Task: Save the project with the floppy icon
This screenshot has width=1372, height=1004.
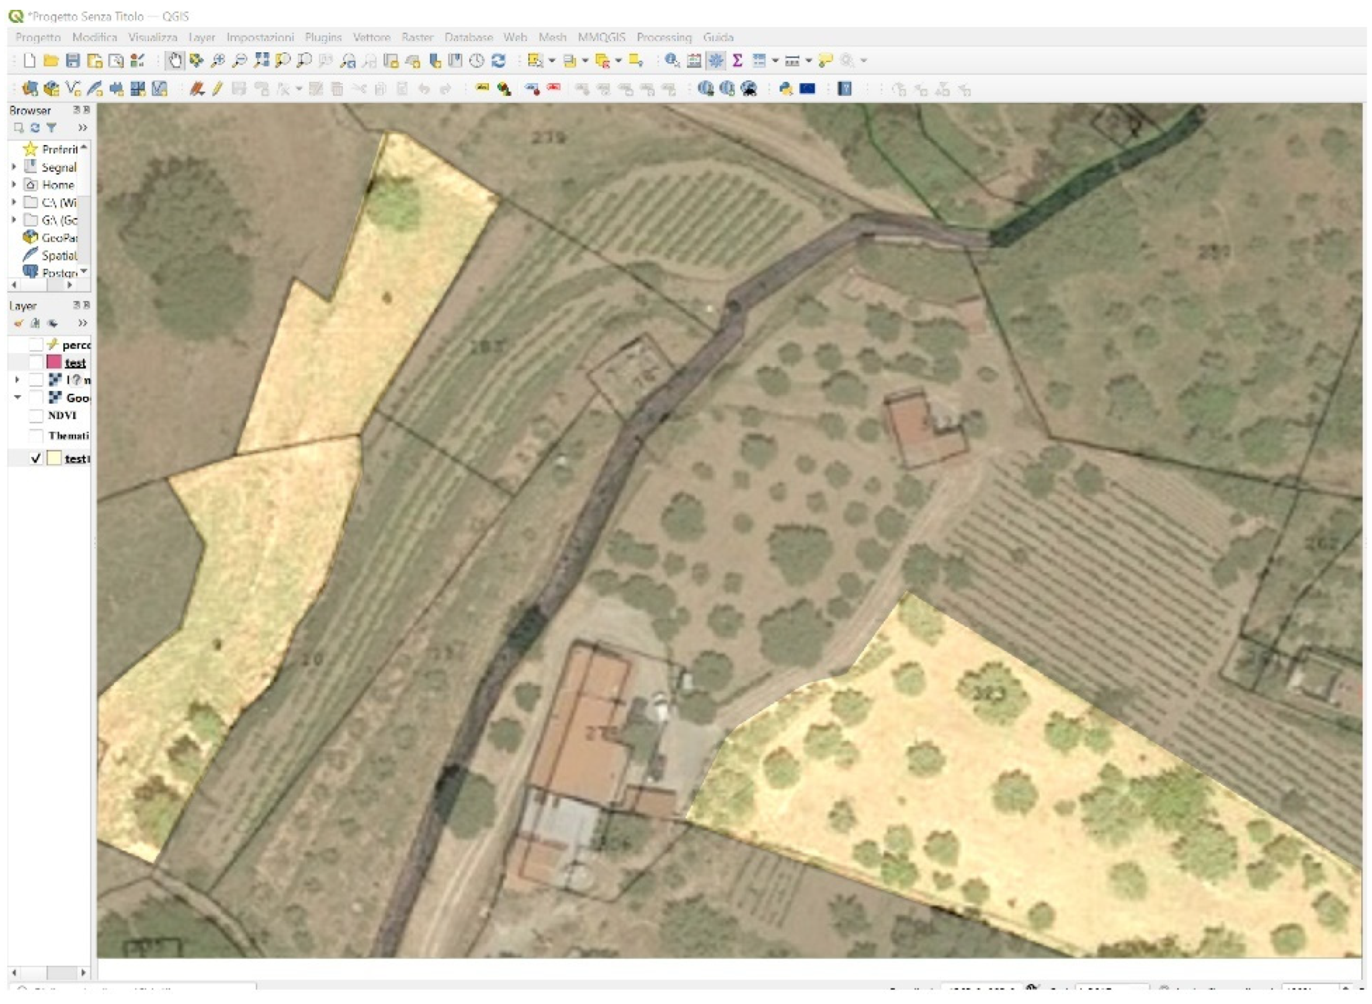Action: [73, 61]
